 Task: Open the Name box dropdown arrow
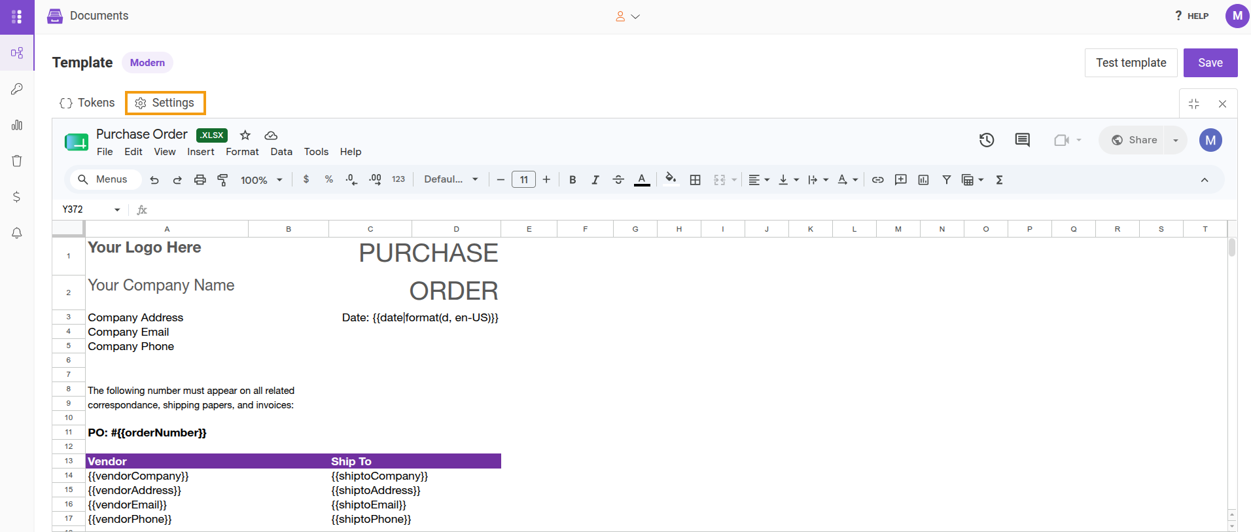pos(117,209)
